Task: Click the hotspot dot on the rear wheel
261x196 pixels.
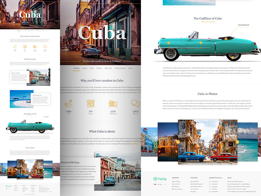Action: (x=233, y=58)
